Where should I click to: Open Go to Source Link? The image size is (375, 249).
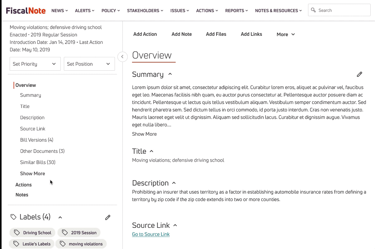(x=151, y=234)
